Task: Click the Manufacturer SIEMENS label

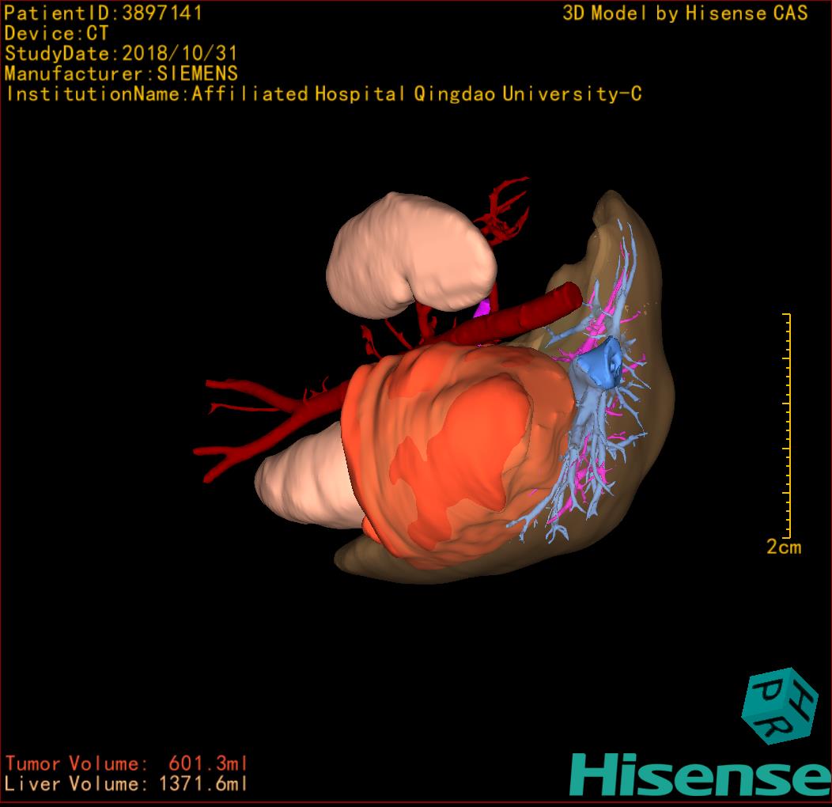Action: 121,74
